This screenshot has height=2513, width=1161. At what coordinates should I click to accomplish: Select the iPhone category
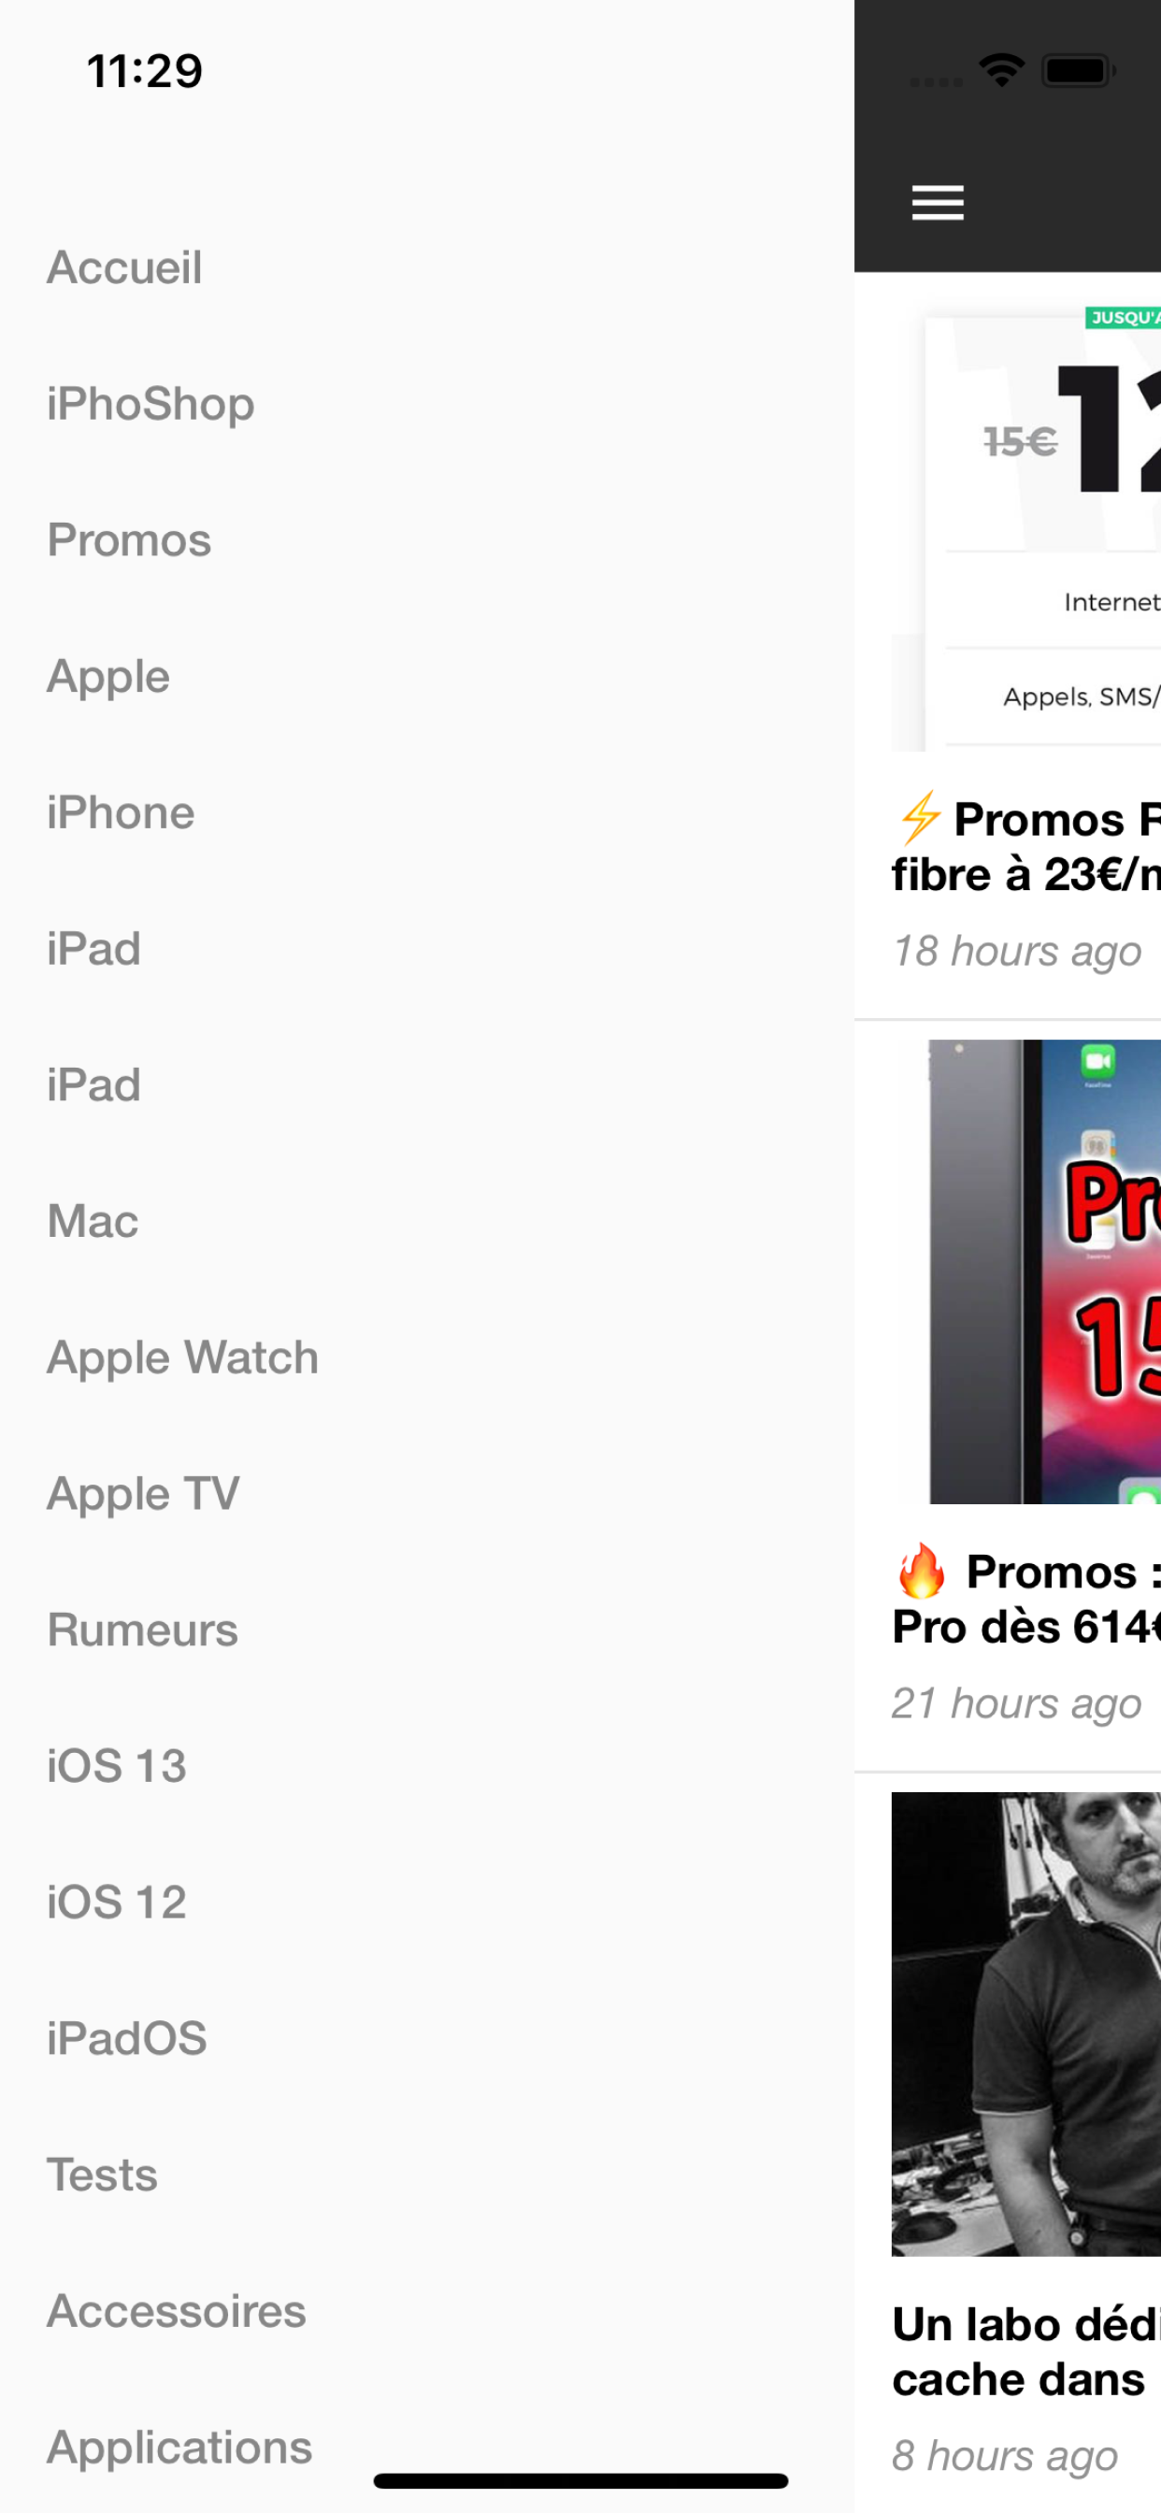coord(121,812)
